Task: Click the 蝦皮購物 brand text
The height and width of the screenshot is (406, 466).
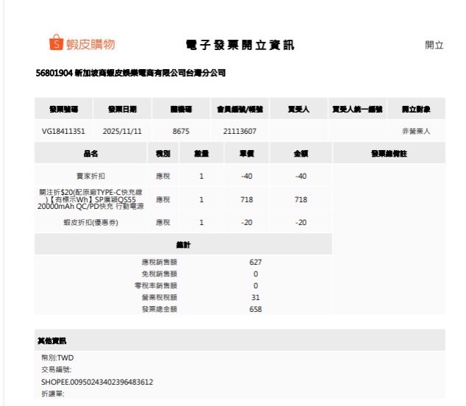Action: (91, 45)
